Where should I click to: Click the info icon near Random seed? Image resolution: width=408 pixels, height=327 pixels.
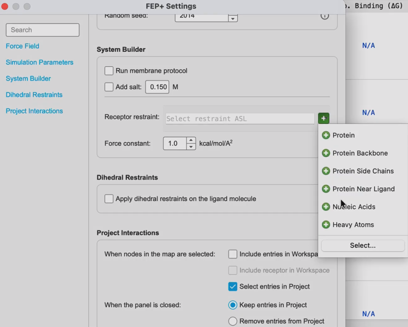pos(325,16)
